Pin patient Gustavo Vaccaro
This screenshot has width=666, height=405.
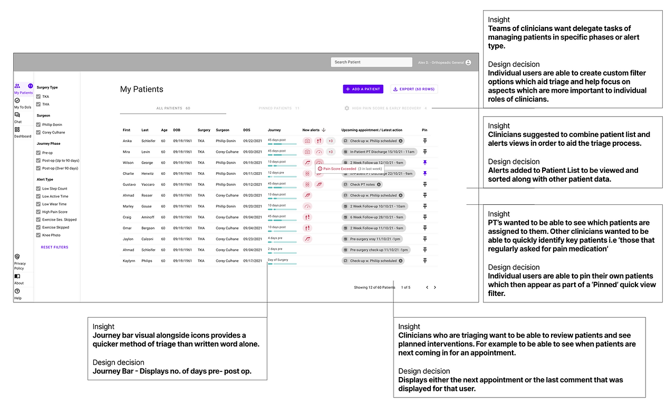425,184
